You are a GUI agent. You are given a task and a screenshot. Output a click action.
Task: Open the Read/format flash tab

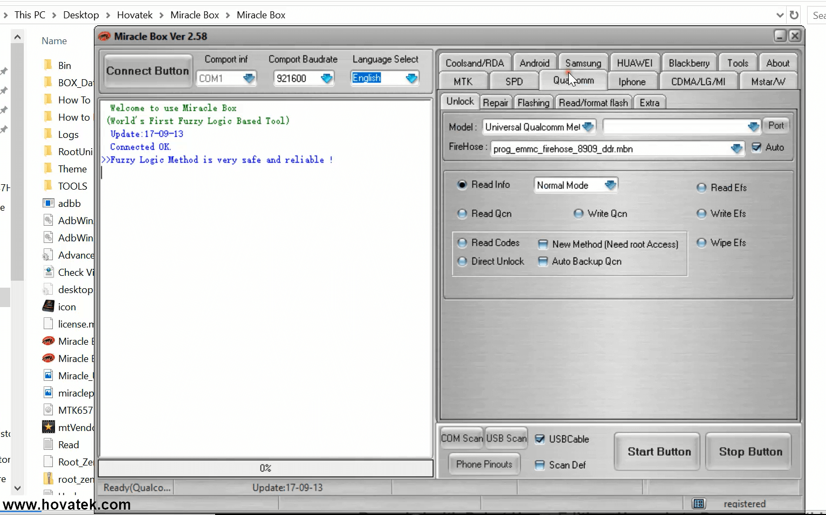coord(593,102)
